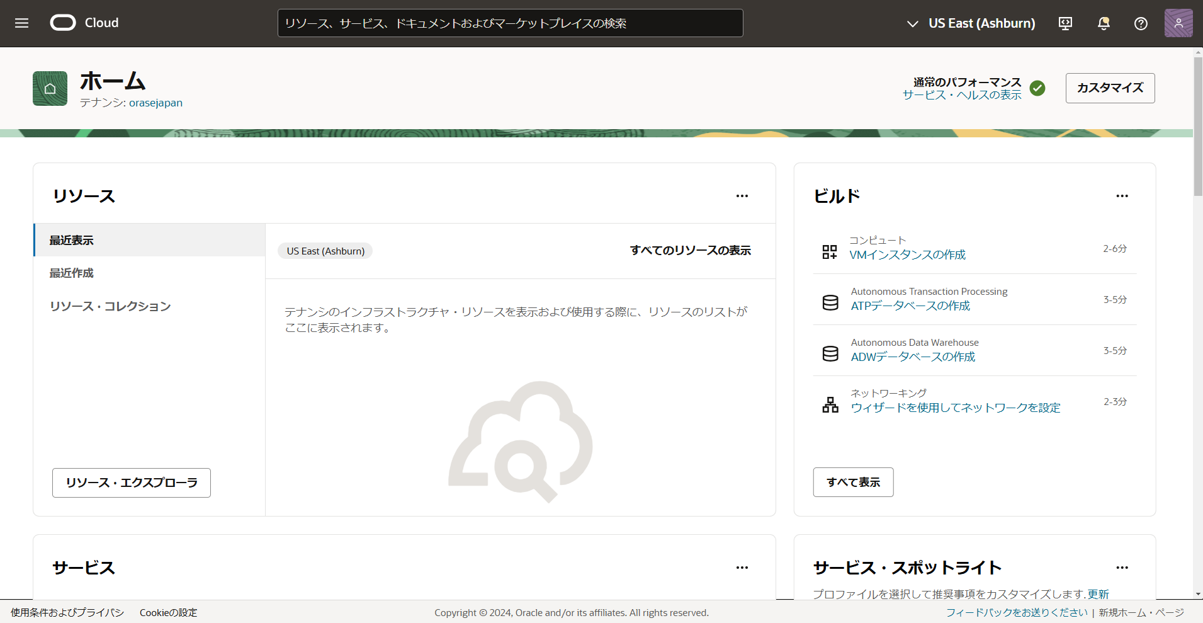Image resolution: width=1203 pixels, height=623 pixels.
Task: Open Cookieの設定 footer link
Action: [168, 612]
